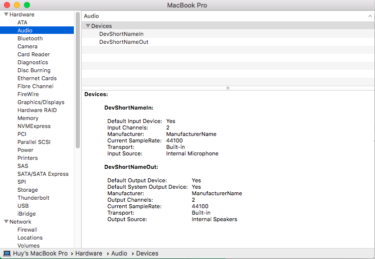Click the Audio column sort arrow
The image size is (375, 259).
(370, 16)
